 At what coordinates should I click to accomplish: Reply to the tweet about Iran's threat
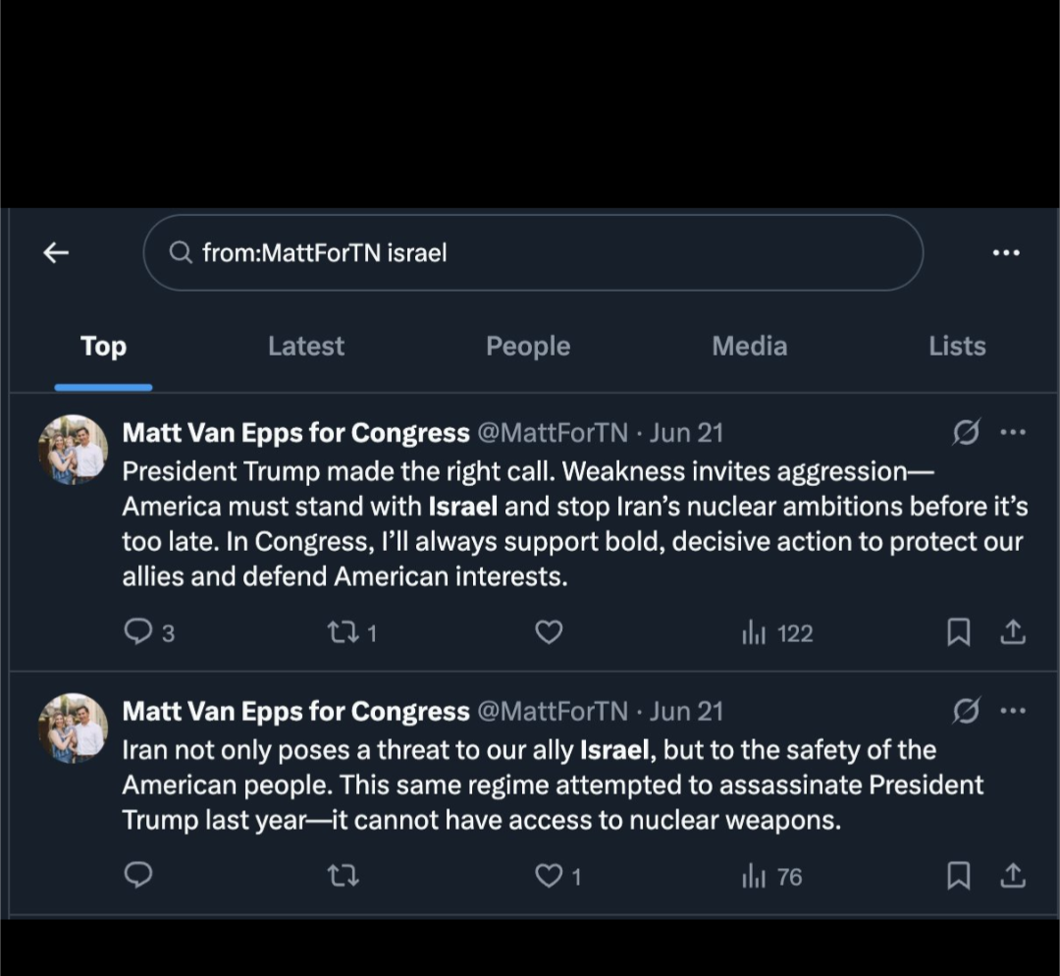click(x=138, y=875)
